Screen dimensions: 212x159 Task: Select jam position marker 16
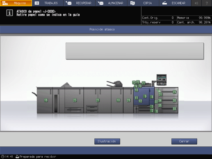[46, 100]
